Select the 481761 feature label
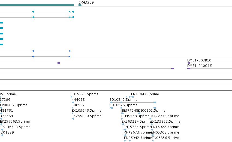This screenshot has height=142, width=232. [7, 111]
